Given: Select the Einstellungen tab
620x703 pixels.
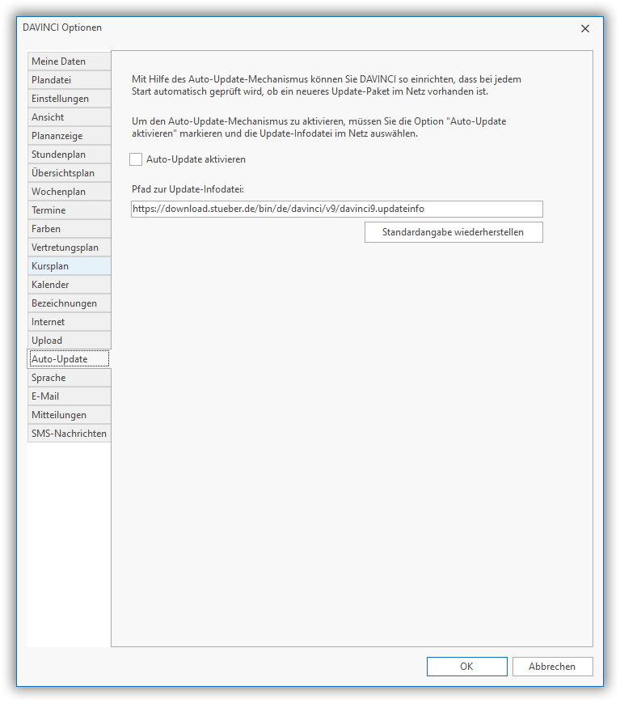Looking at the screenshot, I should pyautogui.click(x=68, y=99).
